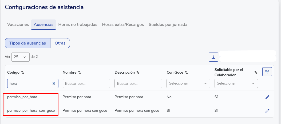The width and height of the screenshot is (281, 124).
Task: Focus the Descripción 'Buscar por...' search field
Action: point(138,83)
